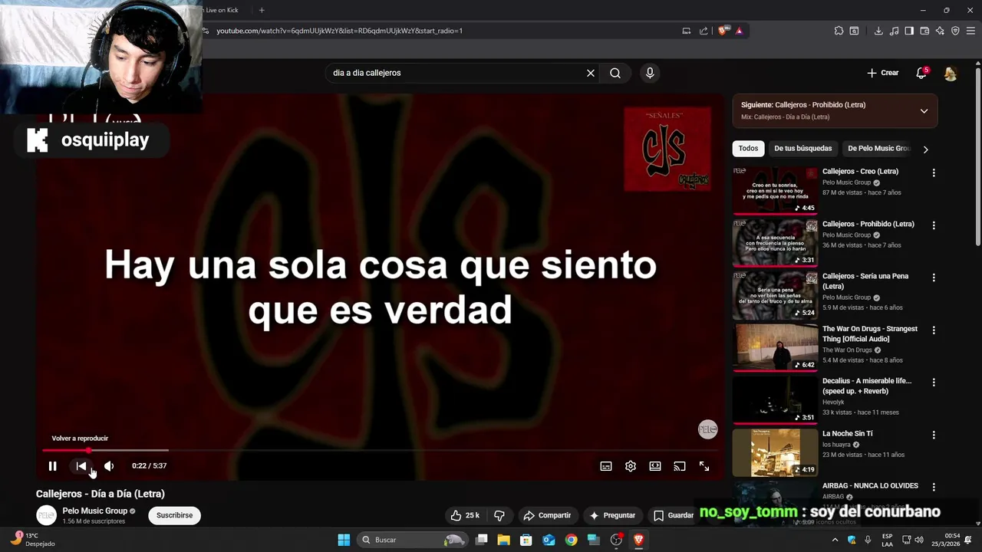Viewport: 982px width, 552px height.
Task: Open Pelo Music Group channel name
Action: 94,511
